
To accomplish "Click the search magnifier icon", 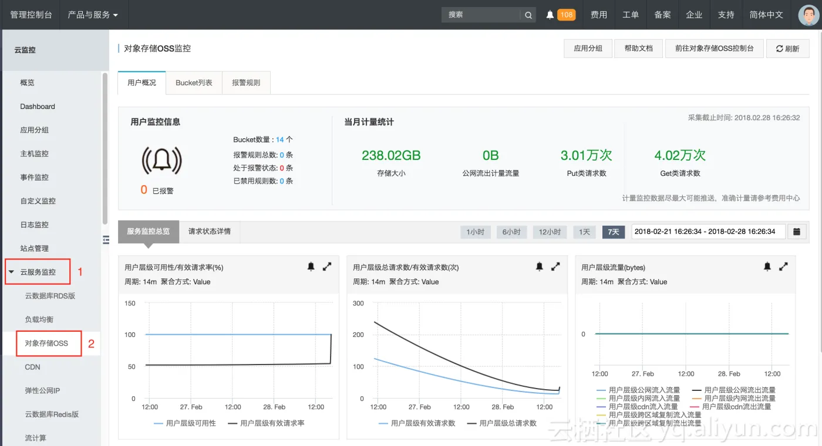I will (528, 15).
